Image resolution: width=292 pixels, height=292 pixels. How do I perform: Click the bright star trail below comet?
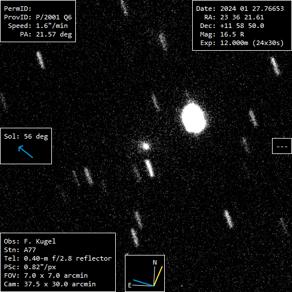coord(149,168)
